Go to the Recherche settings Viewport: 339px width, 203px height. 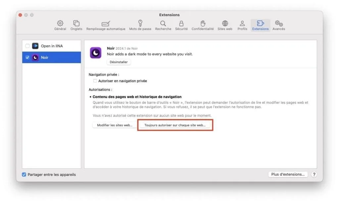(x=163, y=25)
